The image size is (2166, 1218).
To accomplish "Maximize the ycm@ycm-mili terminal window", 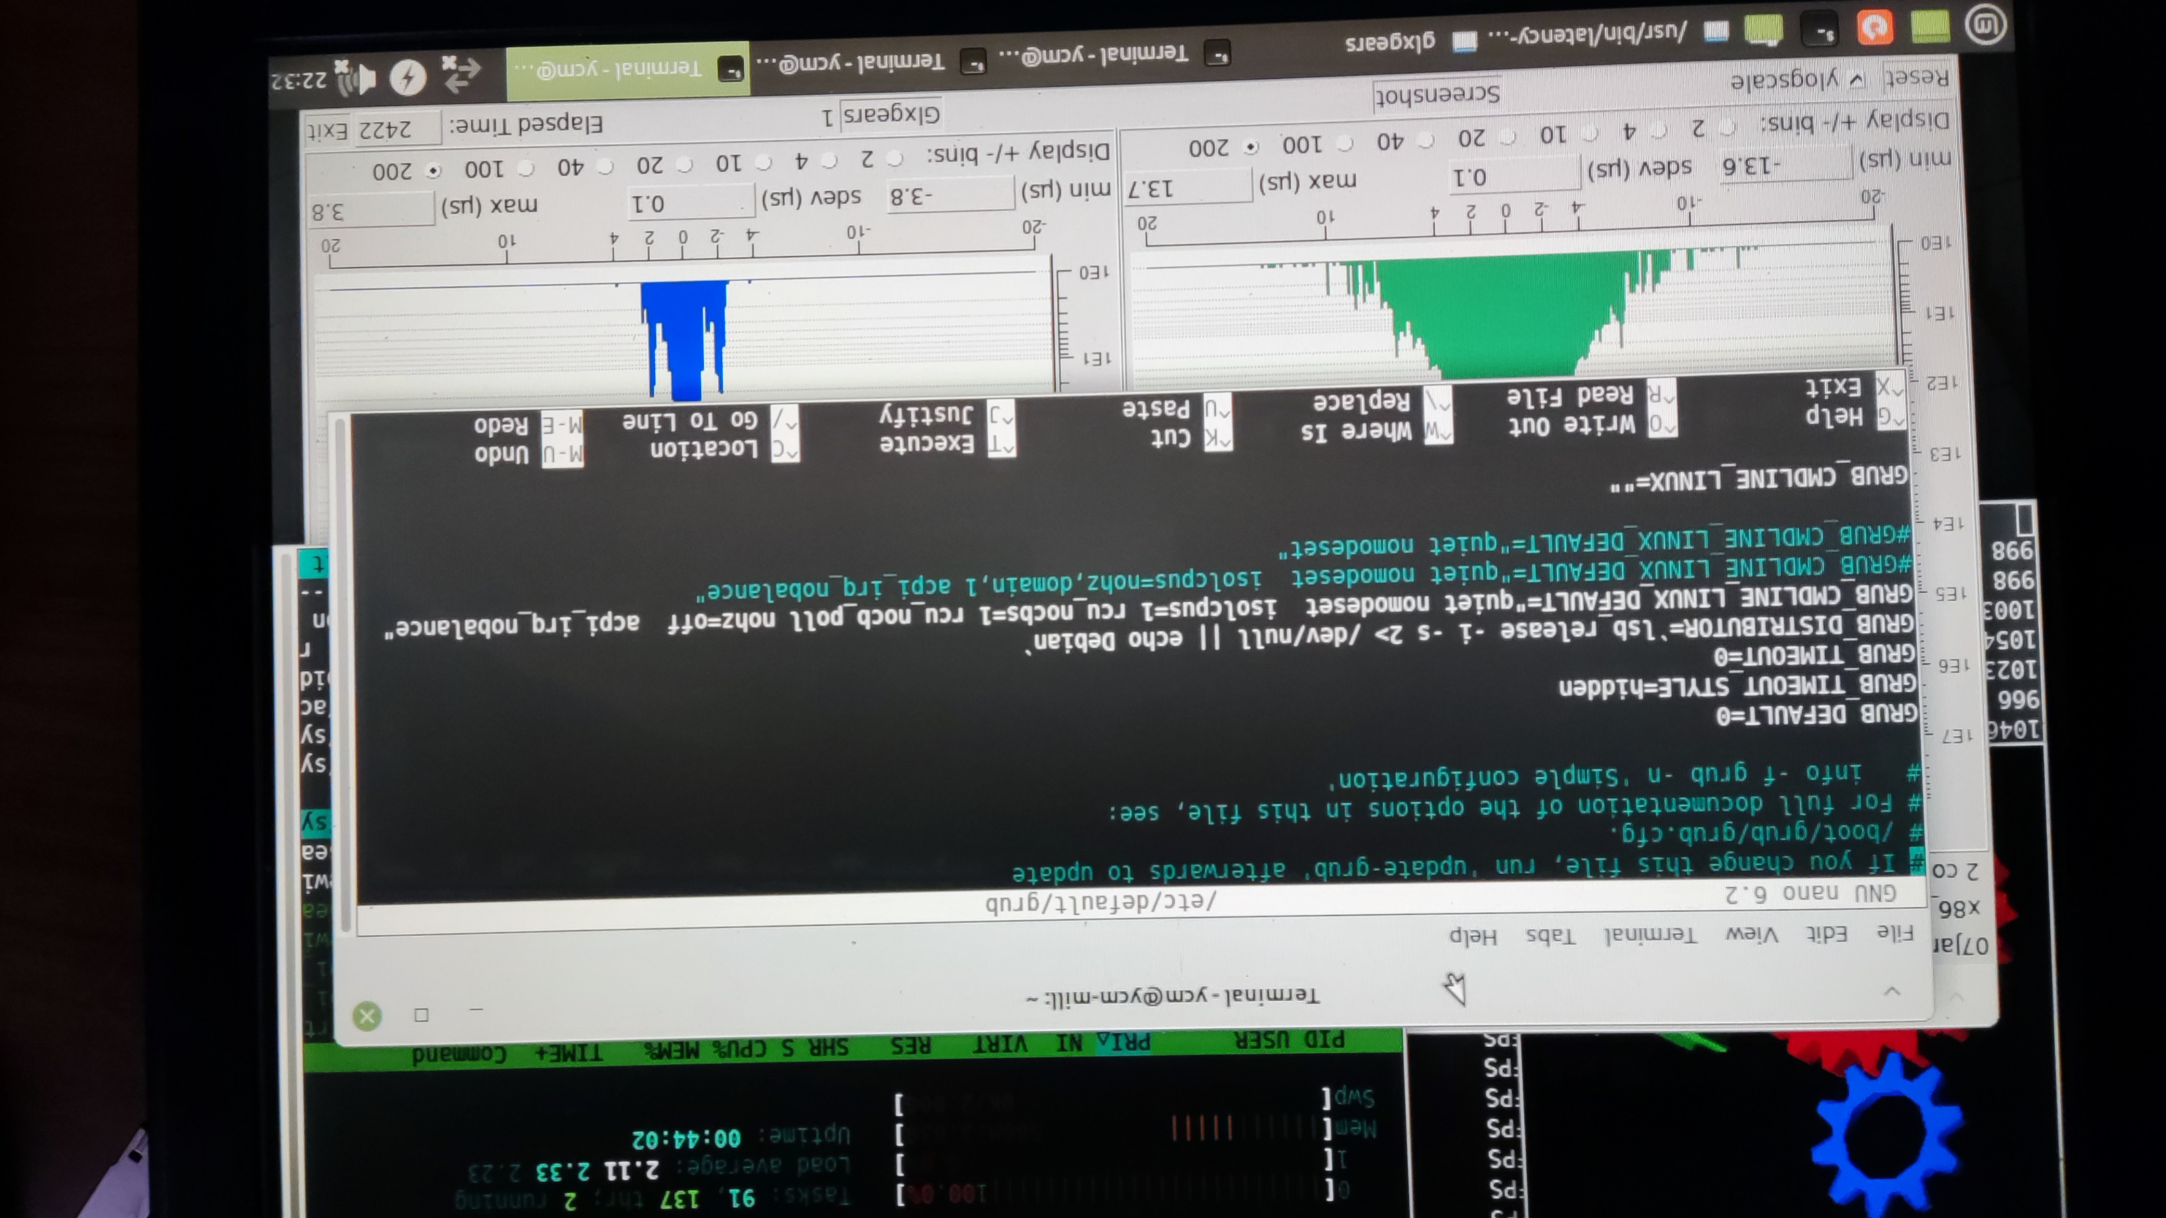I will coord(421,1014).
